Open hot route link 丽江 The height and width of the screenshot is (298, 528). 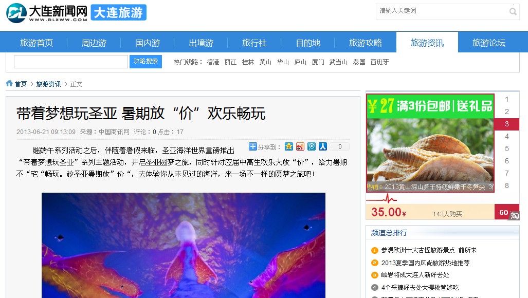pos(230,62)
